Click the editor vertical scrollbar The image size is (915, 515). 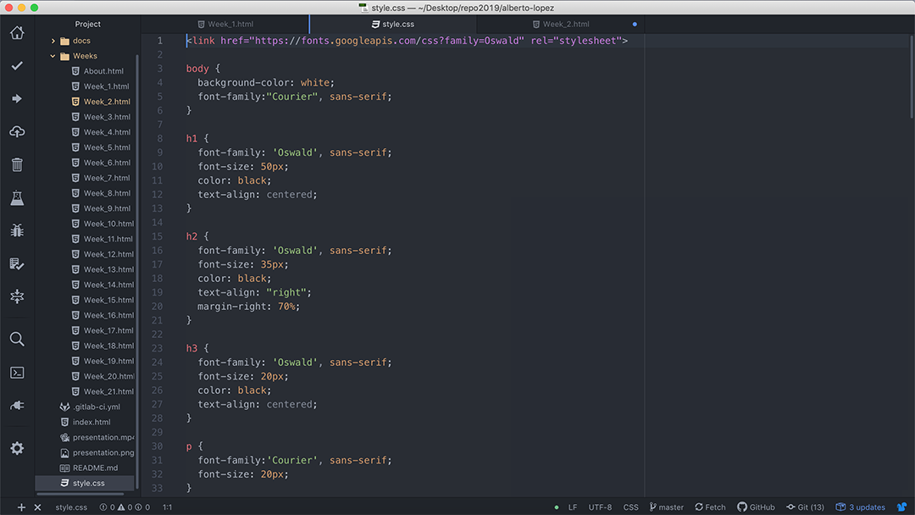912,76
